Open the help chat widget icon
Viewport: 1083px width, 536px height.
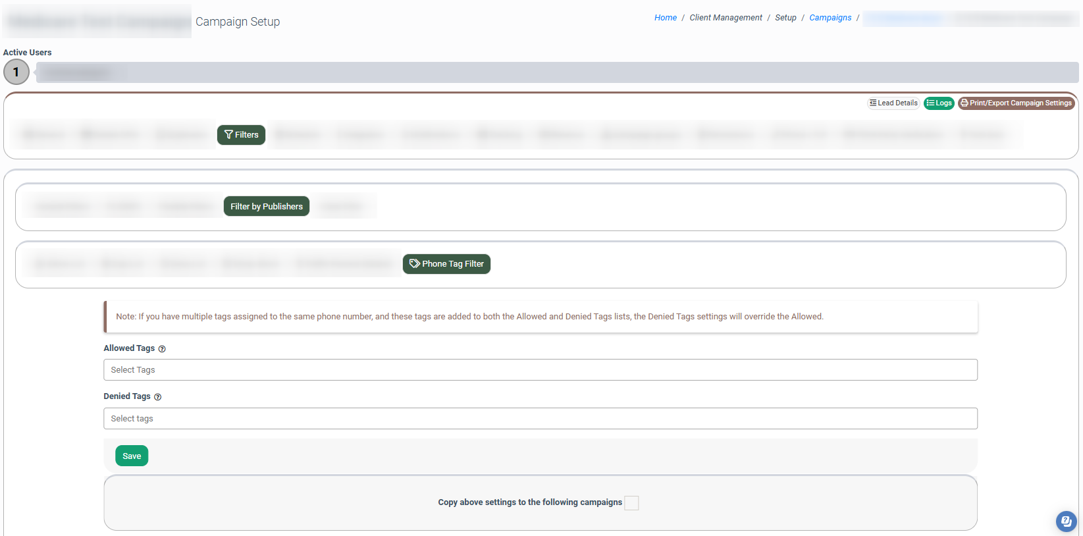click(x=1066, y=522)
